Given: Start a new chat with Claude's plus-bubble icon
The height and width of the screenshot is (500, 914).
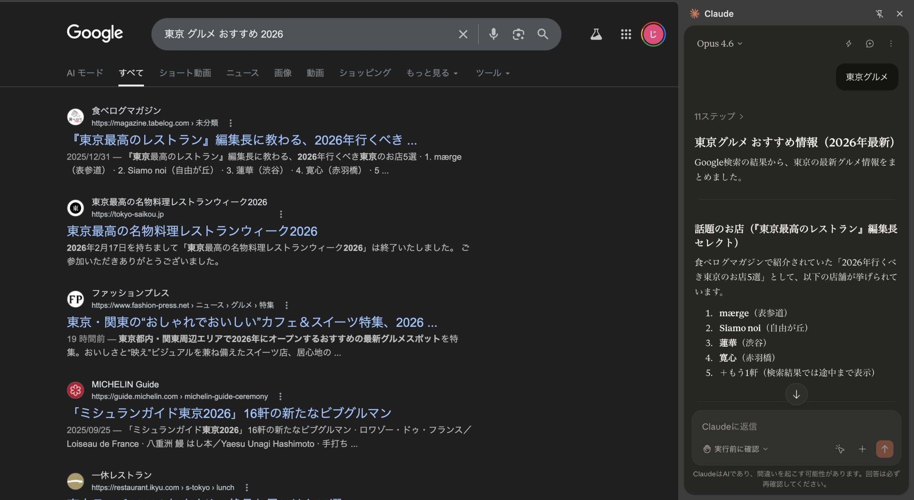Looking at the screenshot, I should coord(869,44).
